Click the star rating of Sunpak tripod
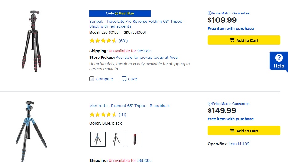 pyautogui.click(x=103, y=41)
